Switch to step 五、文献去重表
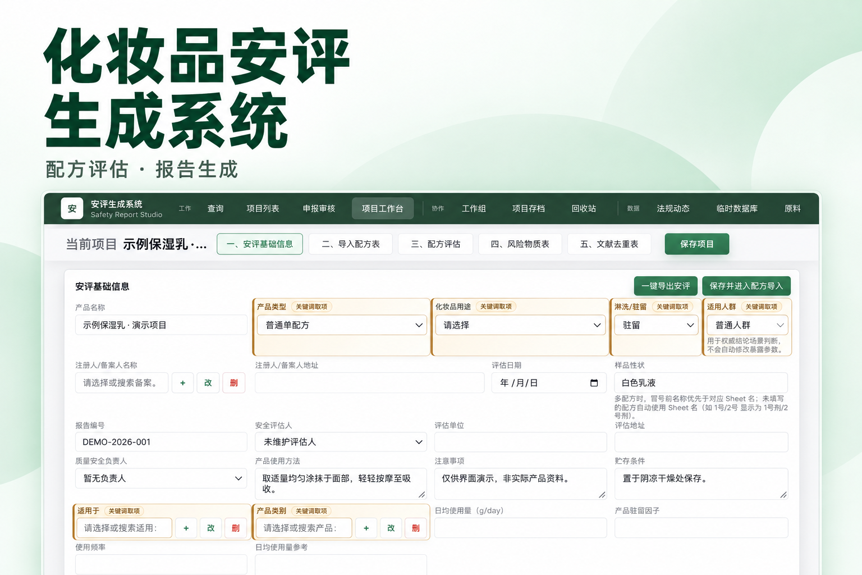 [609, 244]
